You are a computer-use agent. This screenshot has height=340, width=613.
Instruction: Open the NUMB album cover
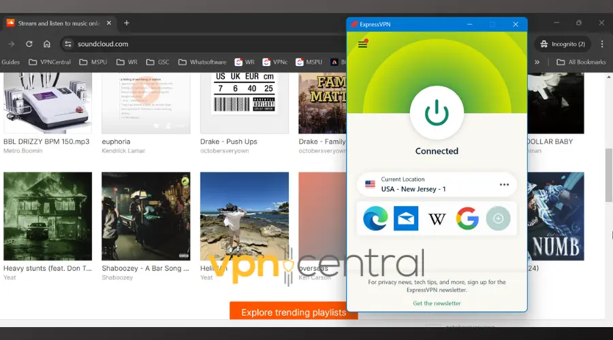(556, 216)
